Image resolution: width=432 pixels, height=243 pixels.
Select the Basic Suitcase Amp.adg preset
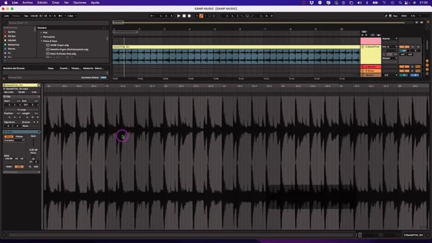(63, 54)
